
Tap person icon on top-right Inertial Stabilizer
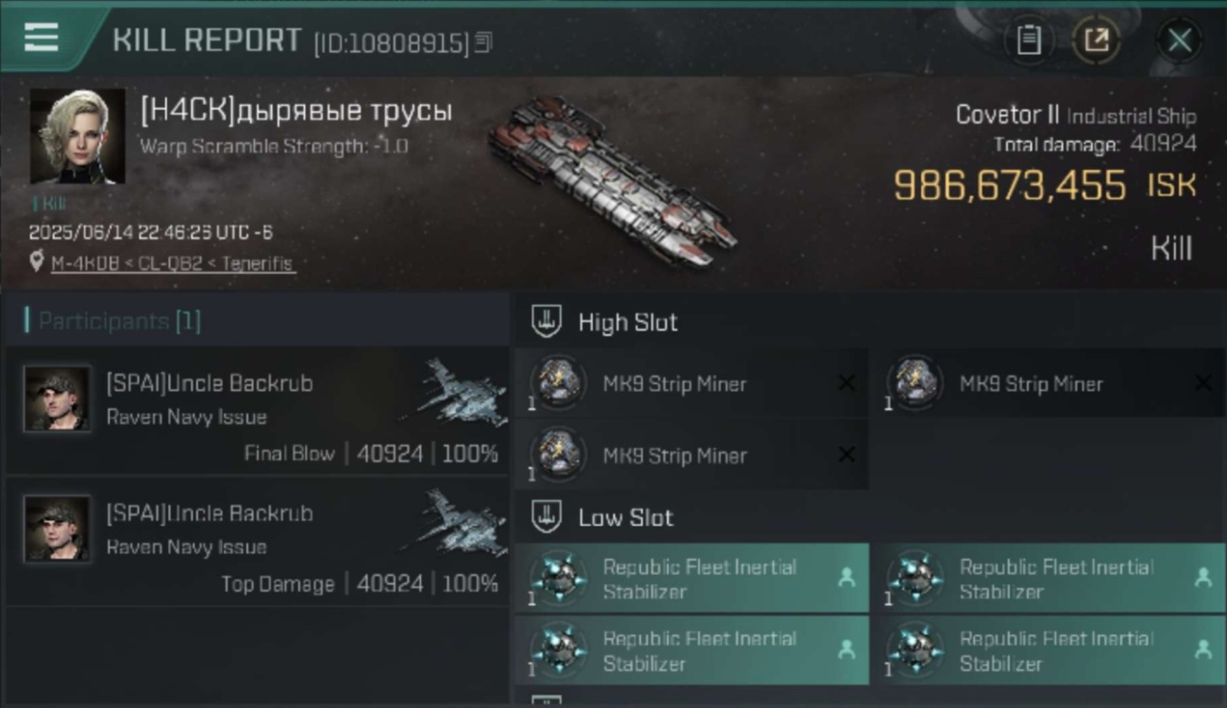[x=1202, y=578]
